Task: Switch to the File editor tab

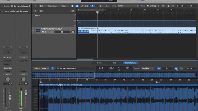Action: (114, 63)
